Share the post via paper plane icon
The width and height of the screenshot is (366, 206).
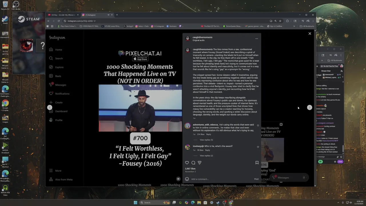coord(200,163)
